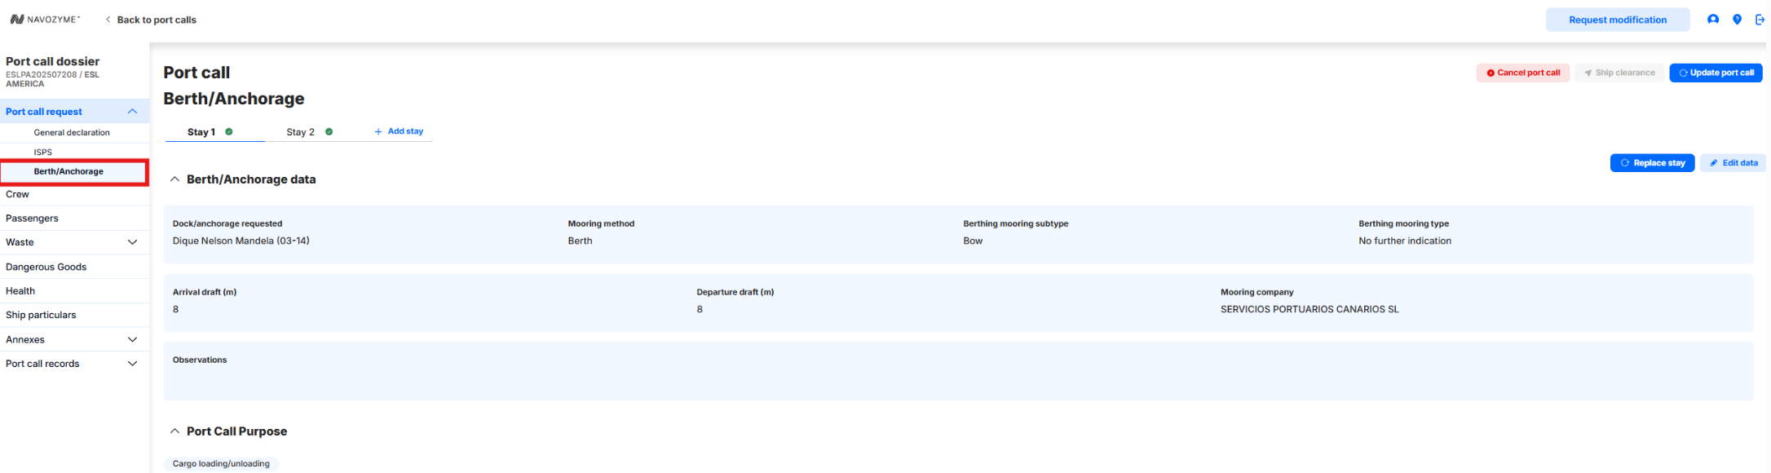Click the Request modification button
The width and height of the screenshot is (1771, 473).
point(1618,20)
